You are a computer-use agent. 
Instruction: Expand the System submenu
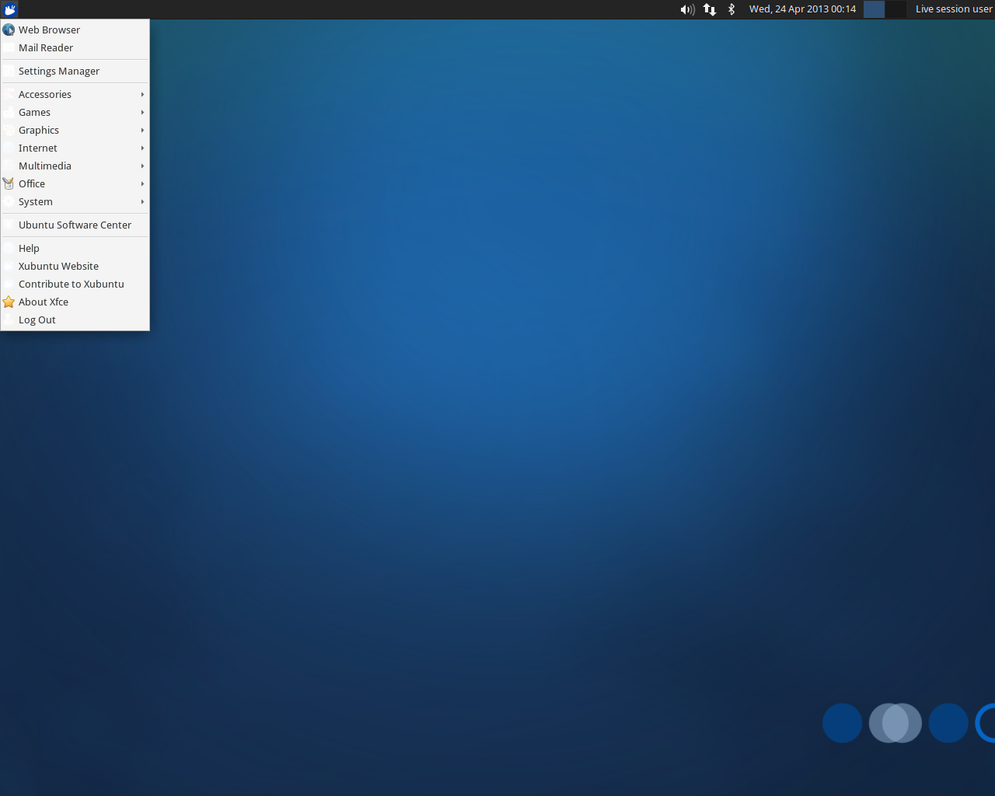tap(75, 201)
